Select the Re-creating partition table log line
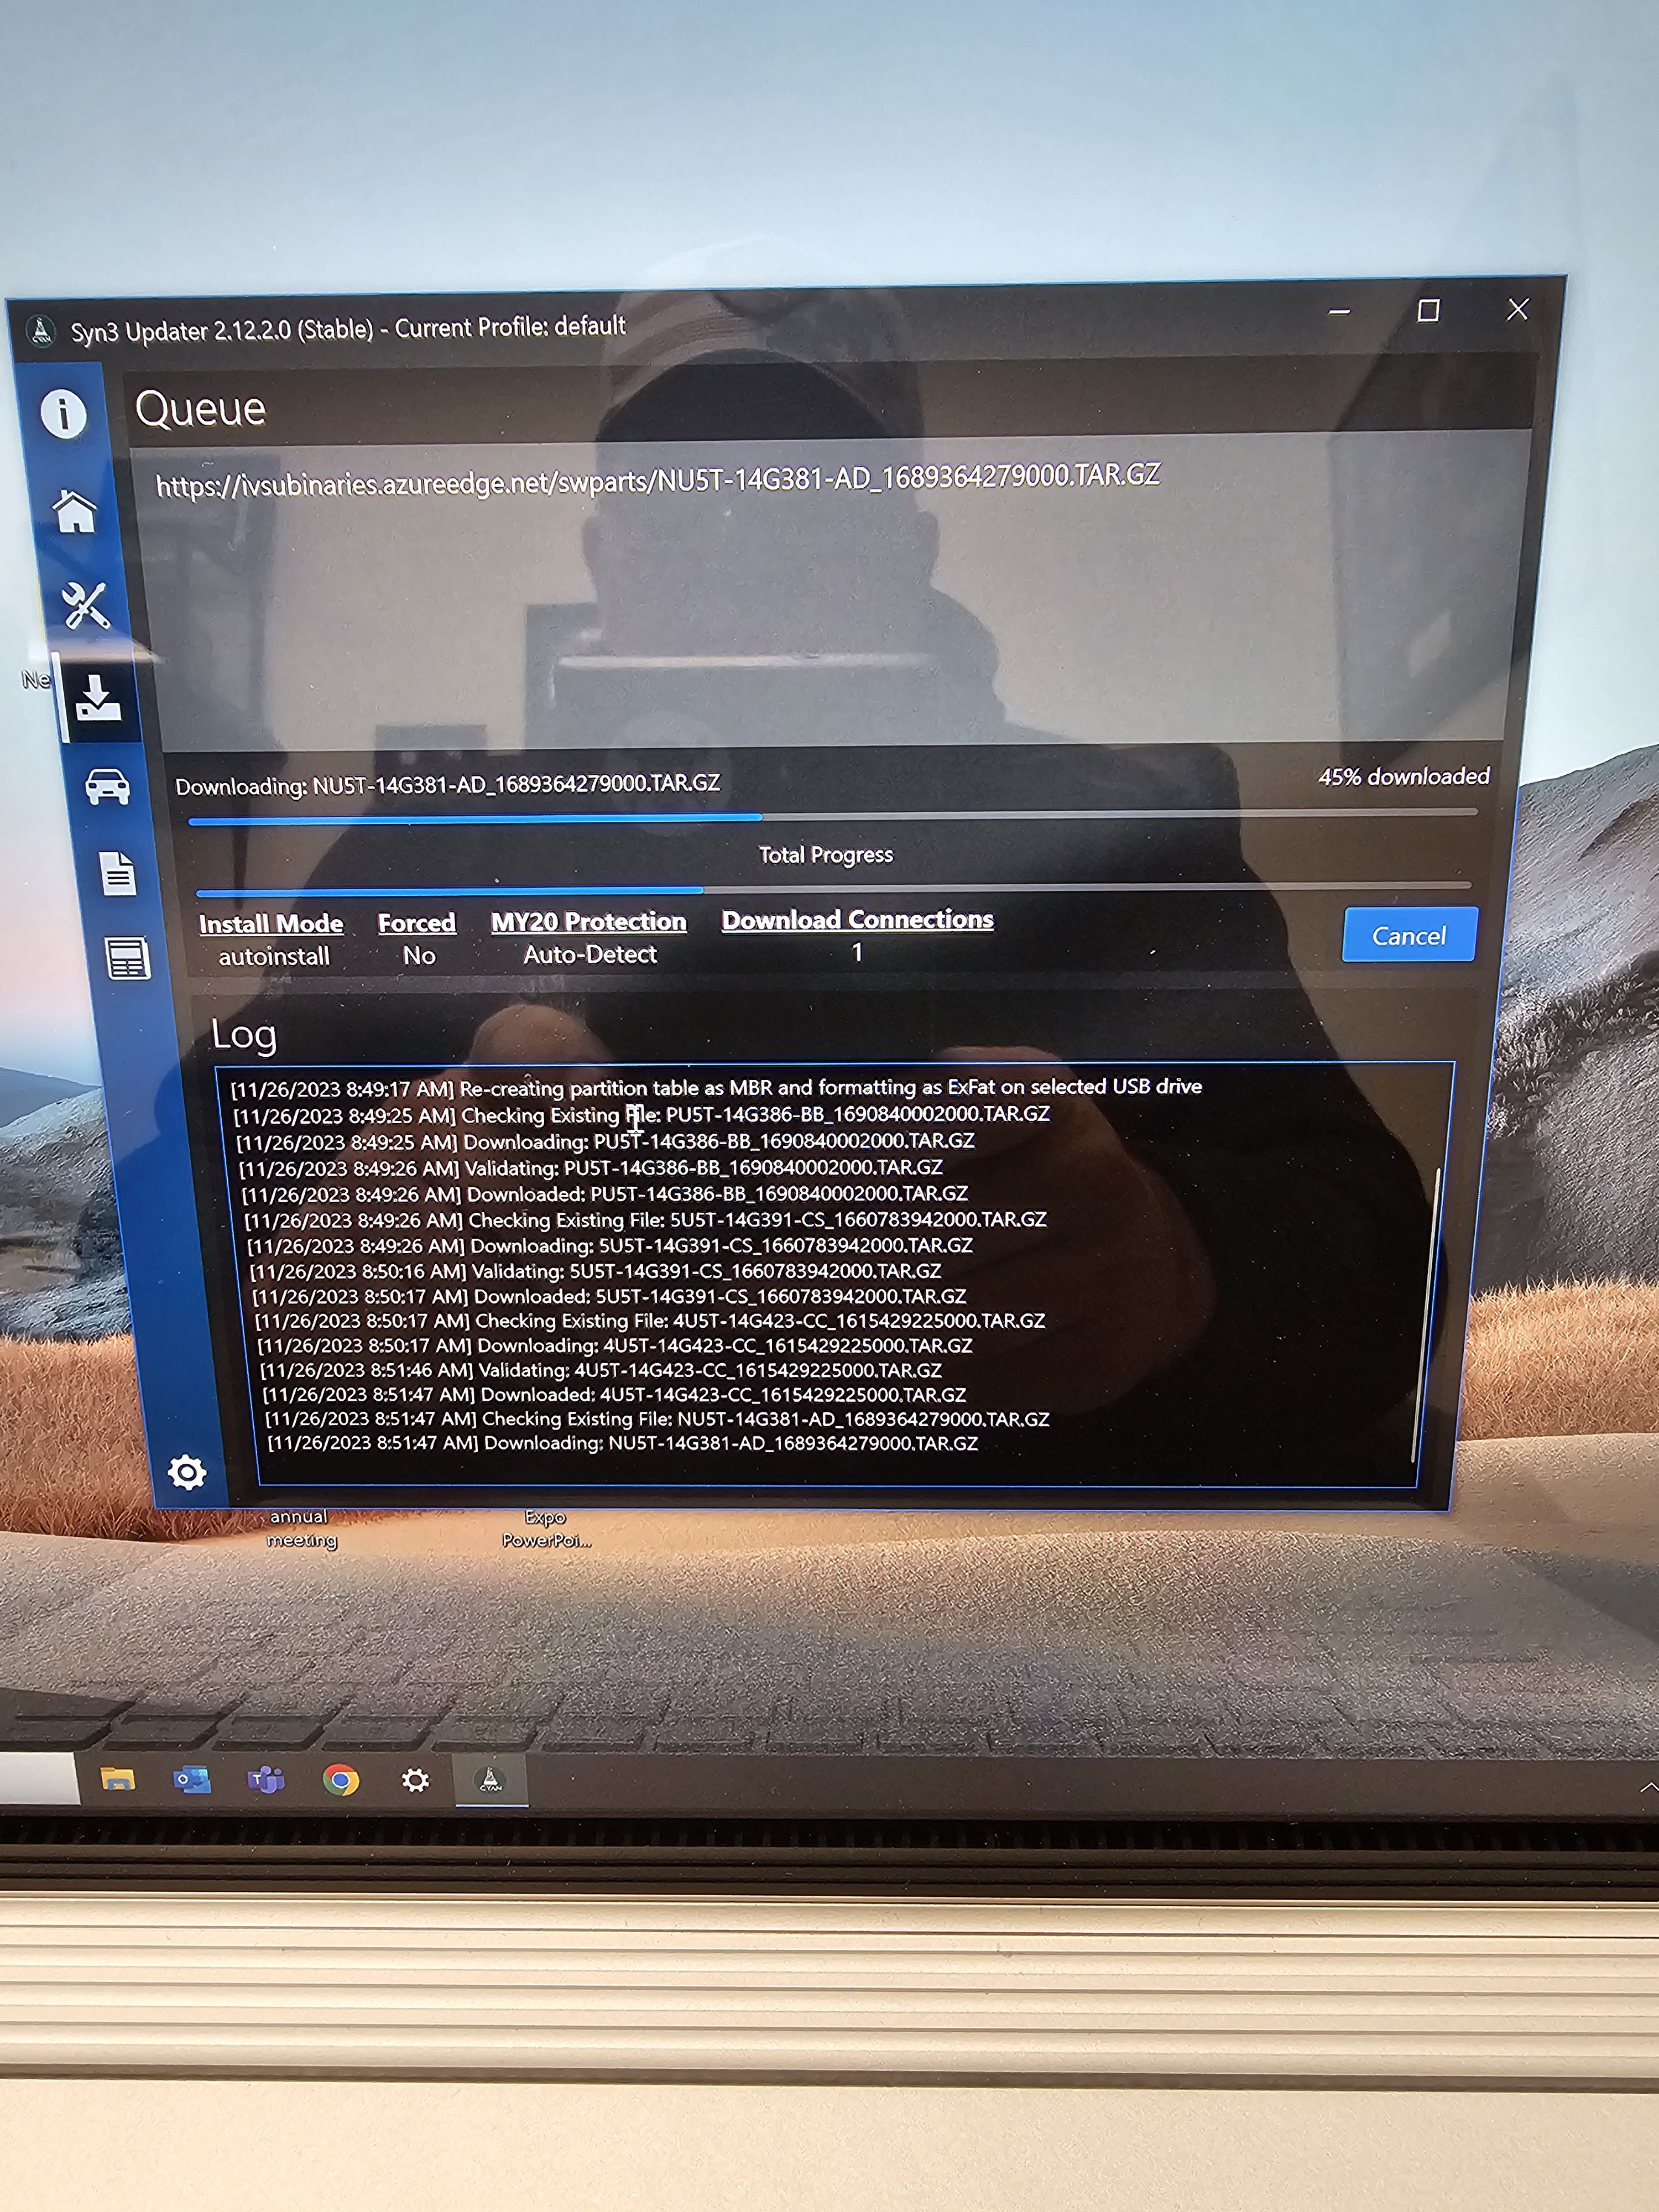 (716, 1087)
